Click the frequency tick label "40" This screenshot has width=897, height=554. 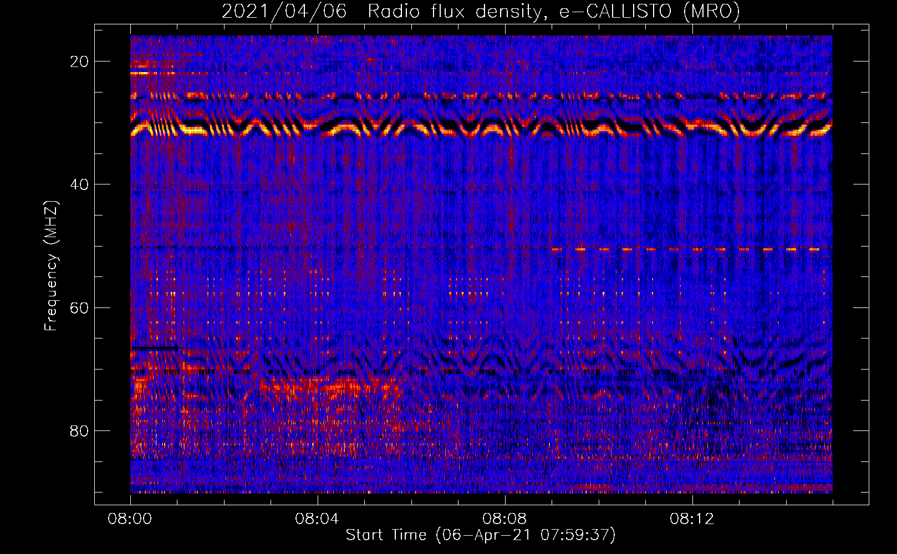point(80,184)
